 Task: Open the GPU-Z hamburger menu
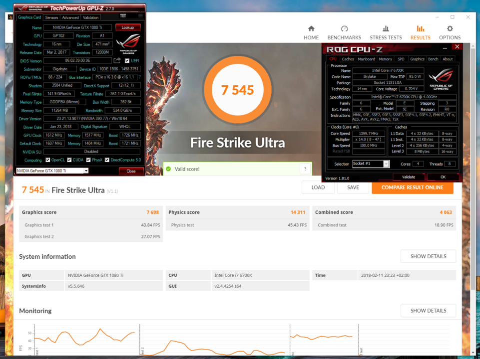[140, 15]
